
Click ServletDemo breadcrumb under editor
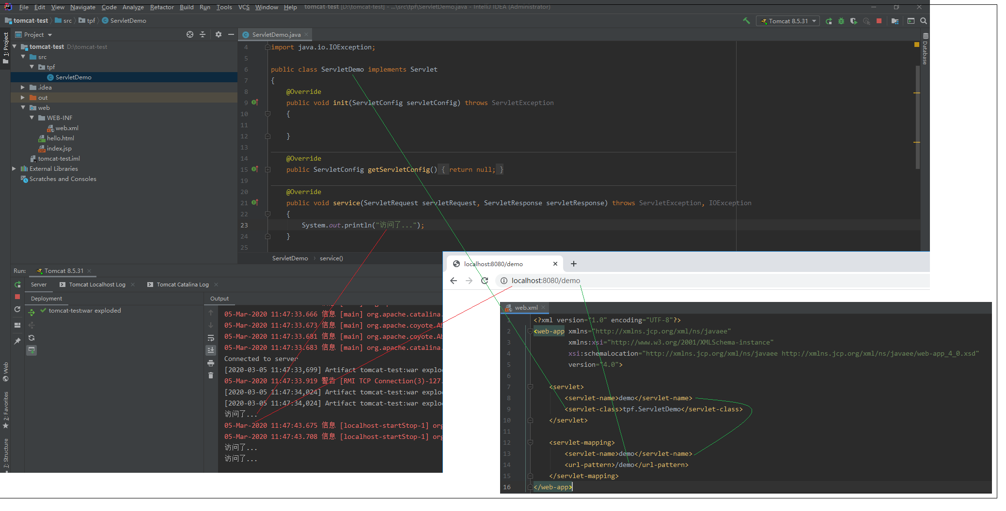tap(290, 258)
